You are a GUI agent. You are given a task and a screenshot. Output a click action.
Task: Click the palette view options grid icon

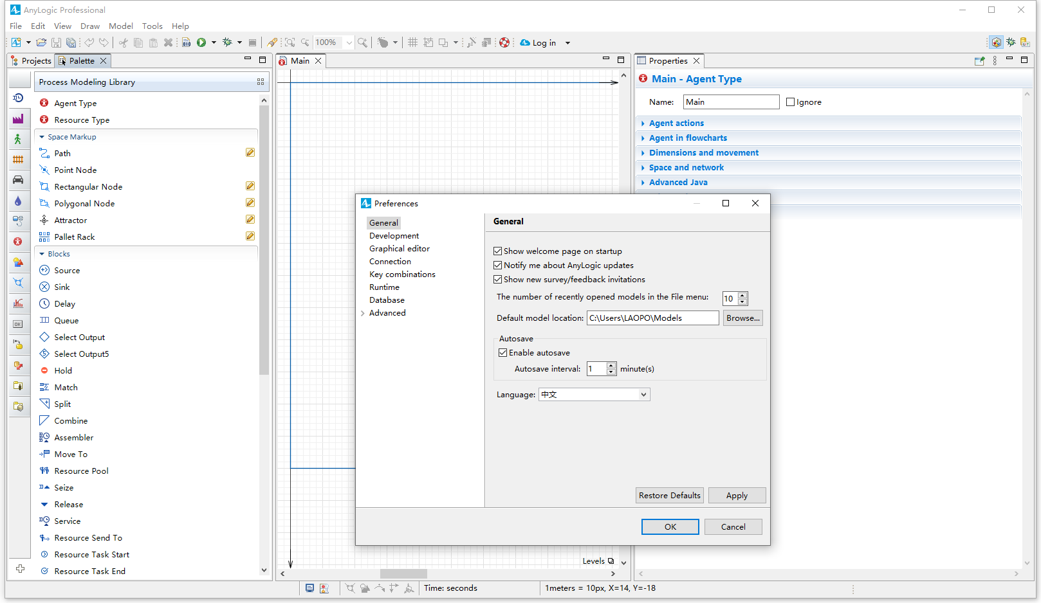(261, 82)
